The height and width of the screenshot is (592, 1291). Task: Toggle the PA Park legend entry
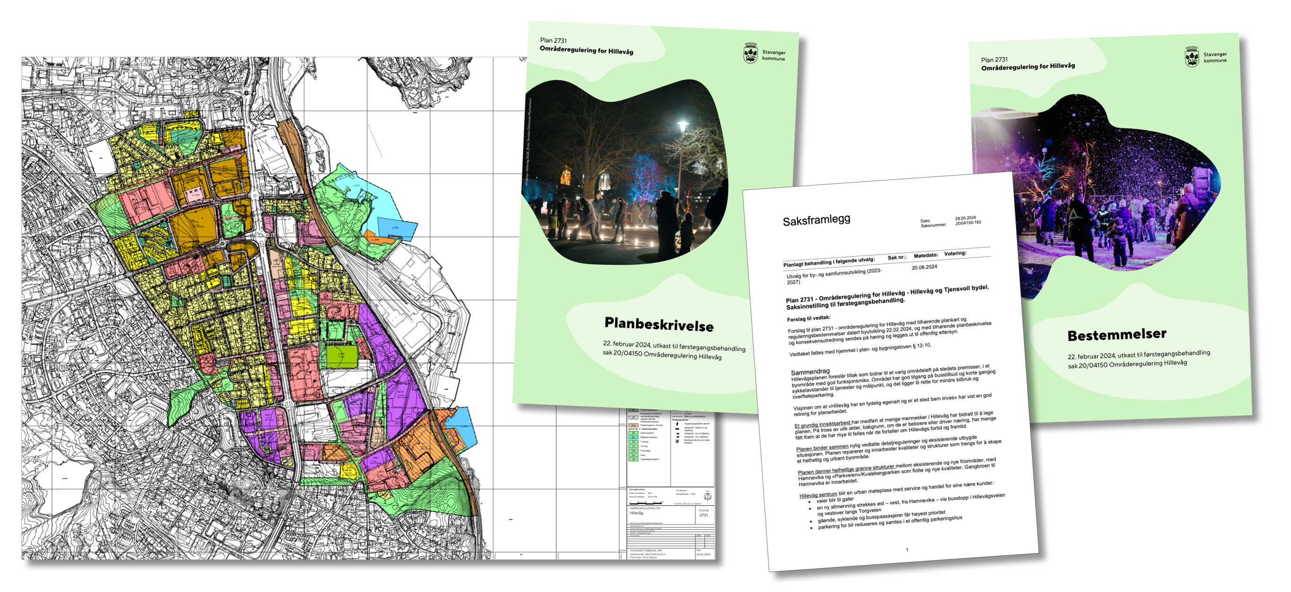[633, 455]
